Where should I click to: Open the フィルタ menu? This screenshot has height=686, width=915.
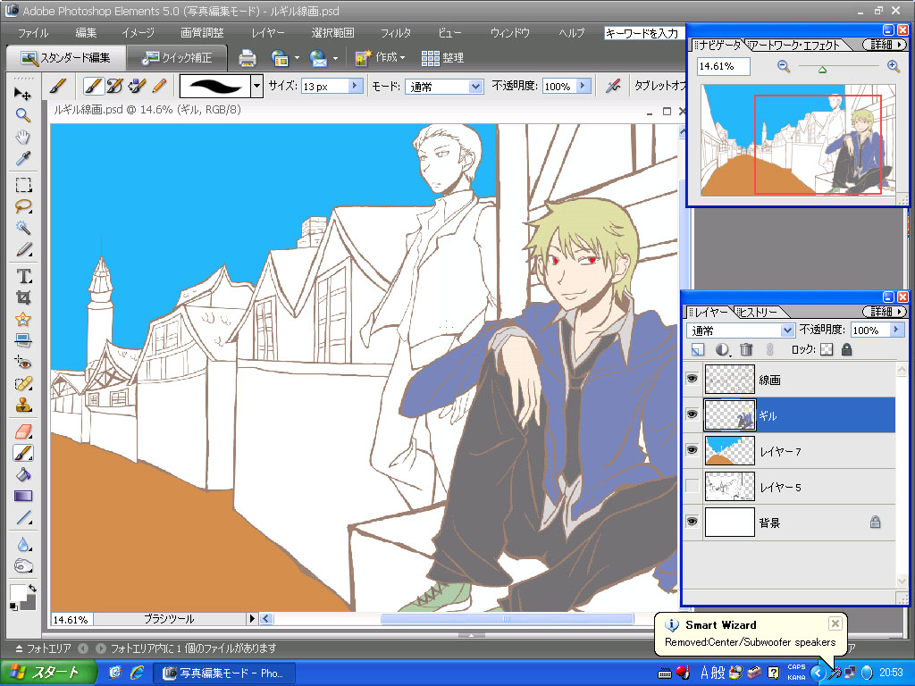(x=396, y=33)
